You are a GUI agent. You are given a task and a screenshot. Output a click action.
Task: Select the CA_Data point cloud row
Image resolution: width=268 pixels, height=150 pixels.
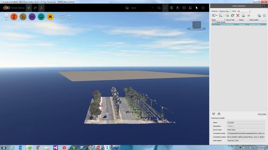[239, 24]
